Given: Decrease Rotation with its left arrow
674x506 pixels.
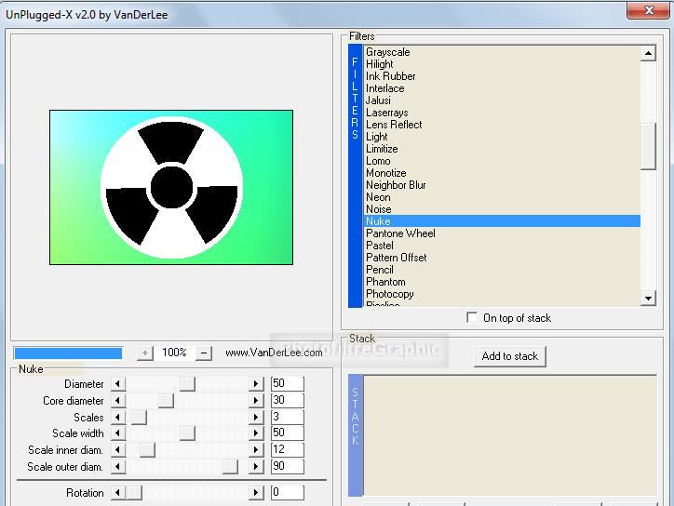Looking at the screenshot, I should 118,492.
